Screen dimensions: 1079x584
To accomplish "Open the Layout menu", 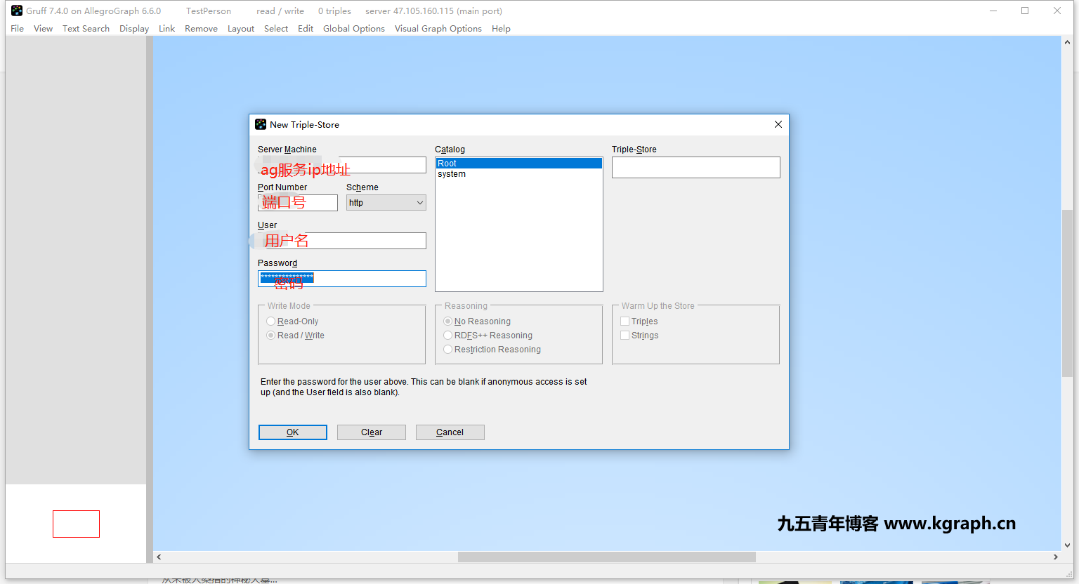I will 241,29.
